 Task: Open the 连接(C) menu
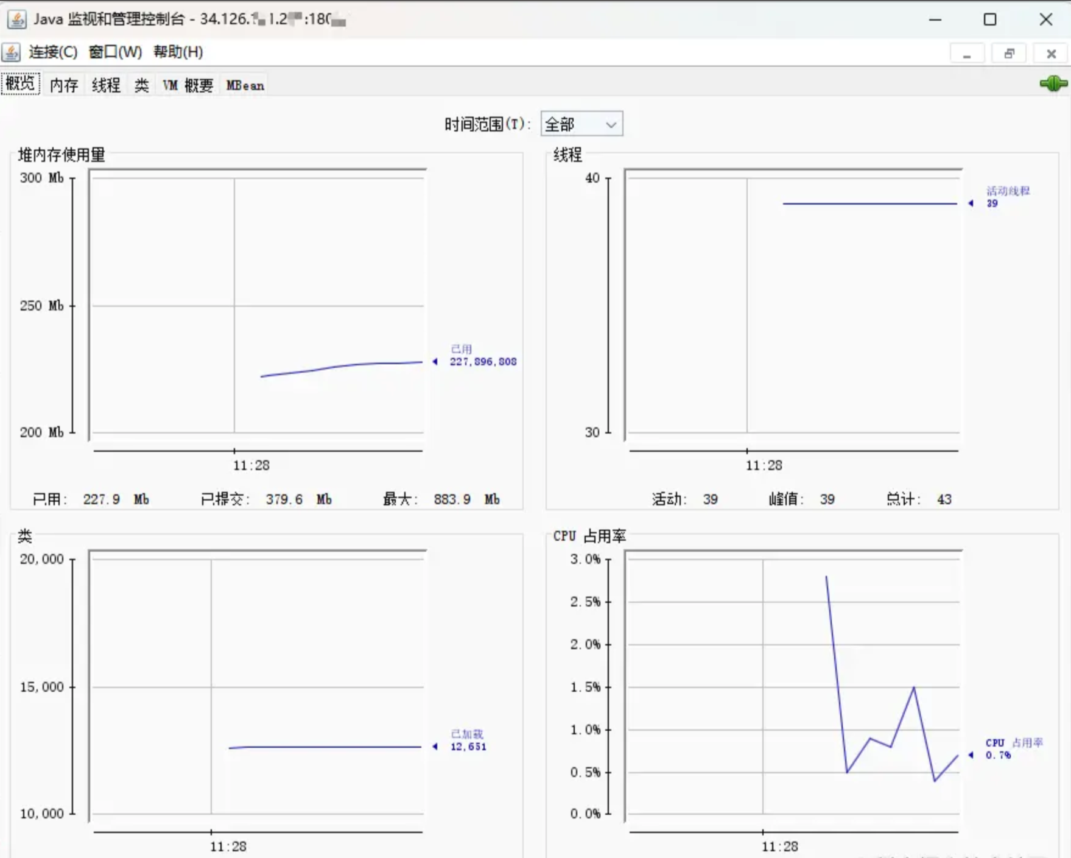click(53, 52)
